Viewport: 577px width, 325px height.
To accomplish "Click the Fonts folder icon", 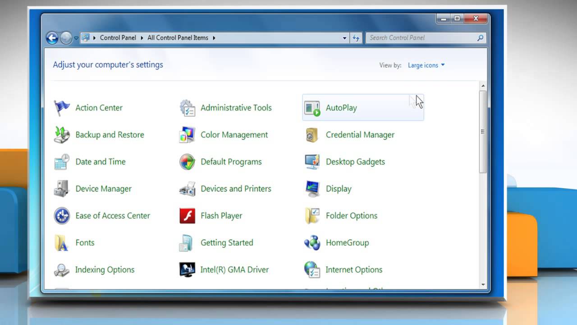I will [62, 243].
